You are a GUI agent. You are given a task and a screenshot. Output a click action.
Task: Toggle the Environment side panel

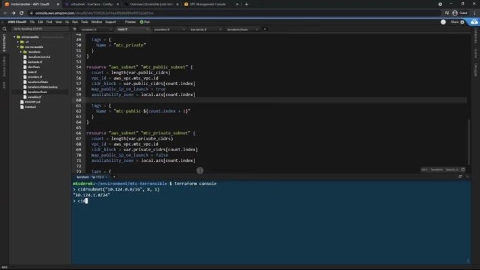click(x=3, y=44)
